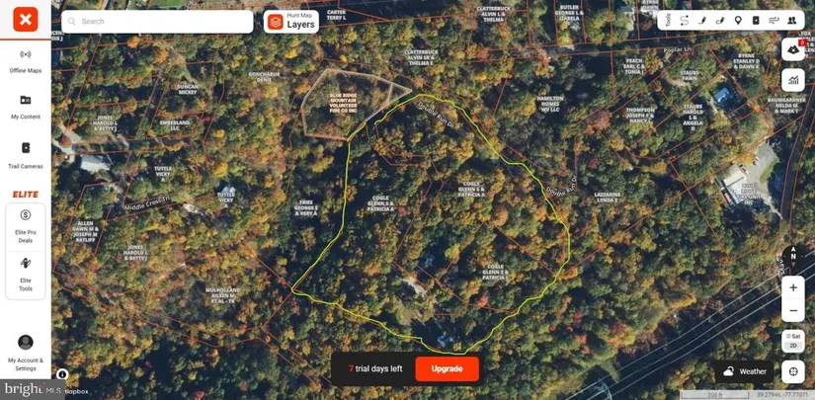This screenshot has width=815, height=400.
Task: Select the line drawing pencil tool
Action: click(x=702, y=21)
